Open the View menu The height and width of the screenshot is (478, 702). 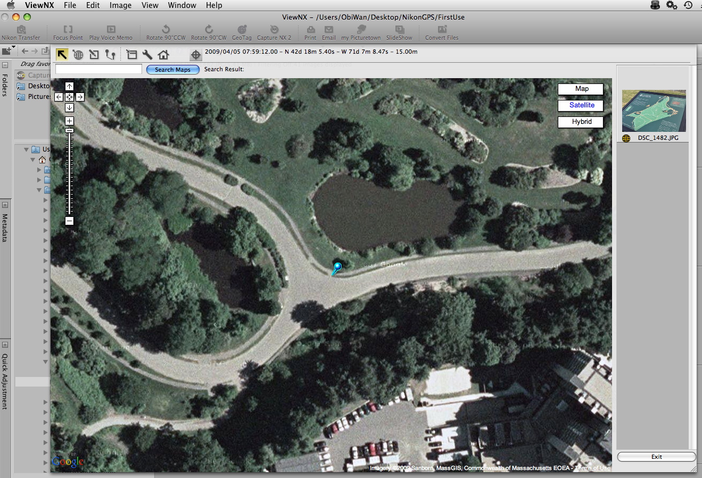150,5
